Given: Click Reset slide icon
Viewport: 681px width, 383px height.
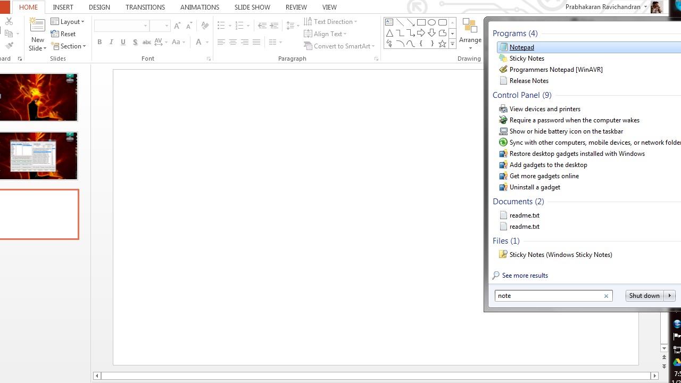Looking at the screenshot, I should [63, 34].
